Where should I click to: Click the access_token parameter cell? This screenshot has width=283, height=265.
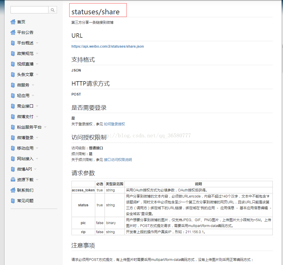[83, 190]
